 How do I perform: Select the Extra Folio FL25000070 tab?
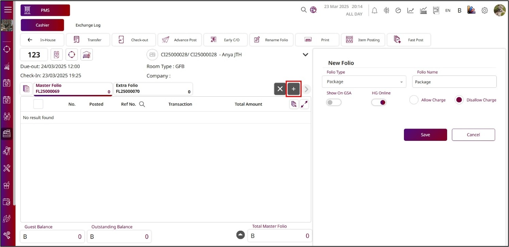(x=153, y=88)
